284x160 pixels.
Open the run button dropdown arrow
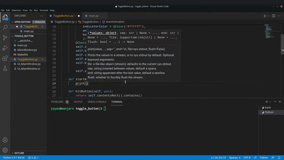[268, 16]
